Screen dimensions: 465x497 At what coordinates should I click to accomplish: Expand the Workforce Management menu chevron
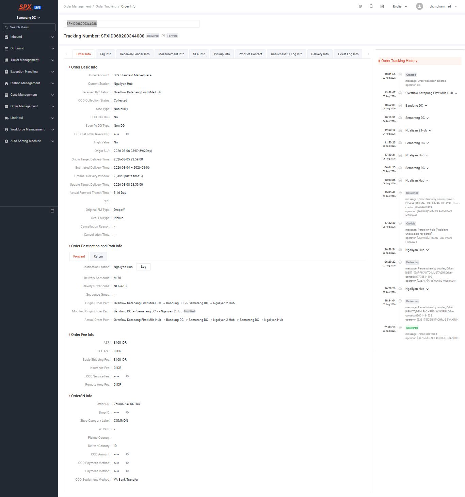[x=53, y=129]
